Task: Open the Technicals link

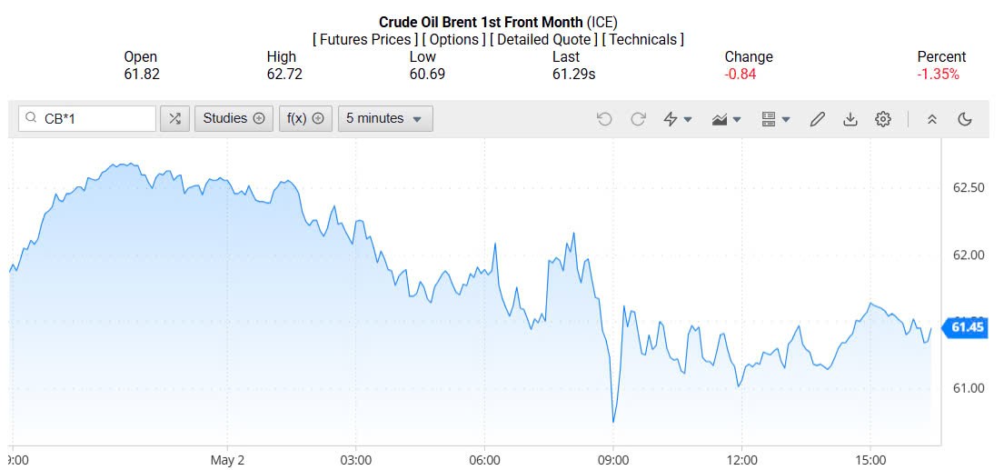Action: (643, 39)
